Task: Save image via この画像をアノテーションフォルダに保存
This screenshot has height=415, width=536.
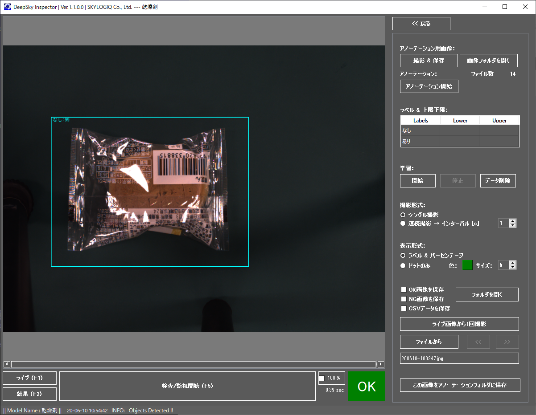Action: tap(460, 385)
